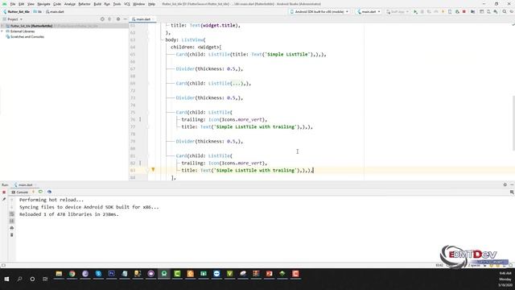Click the yellow intention bulb in the editor gutter
Screen dimensions: 515x290
tap(153, 170)
